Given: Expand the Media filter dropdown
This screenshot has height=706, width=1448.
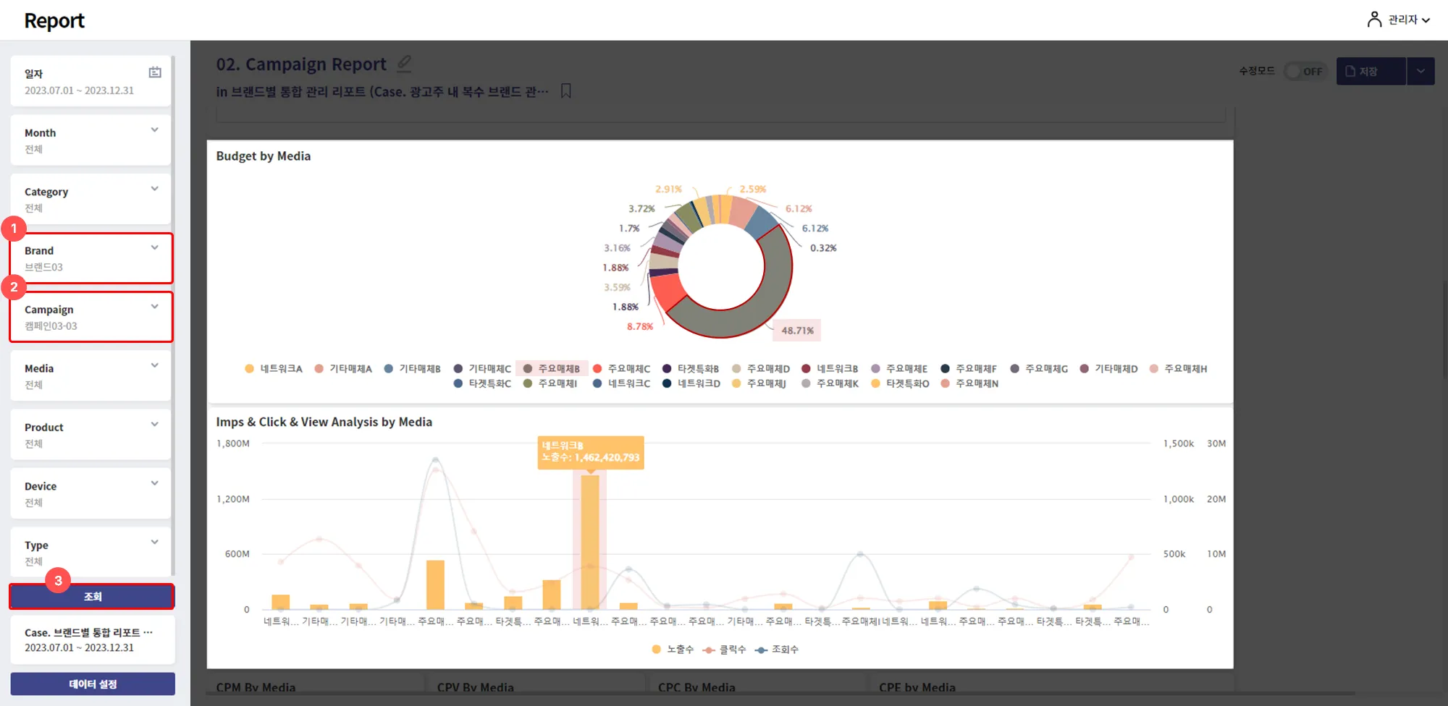Looking at the screenshot, I should [90, 376].
